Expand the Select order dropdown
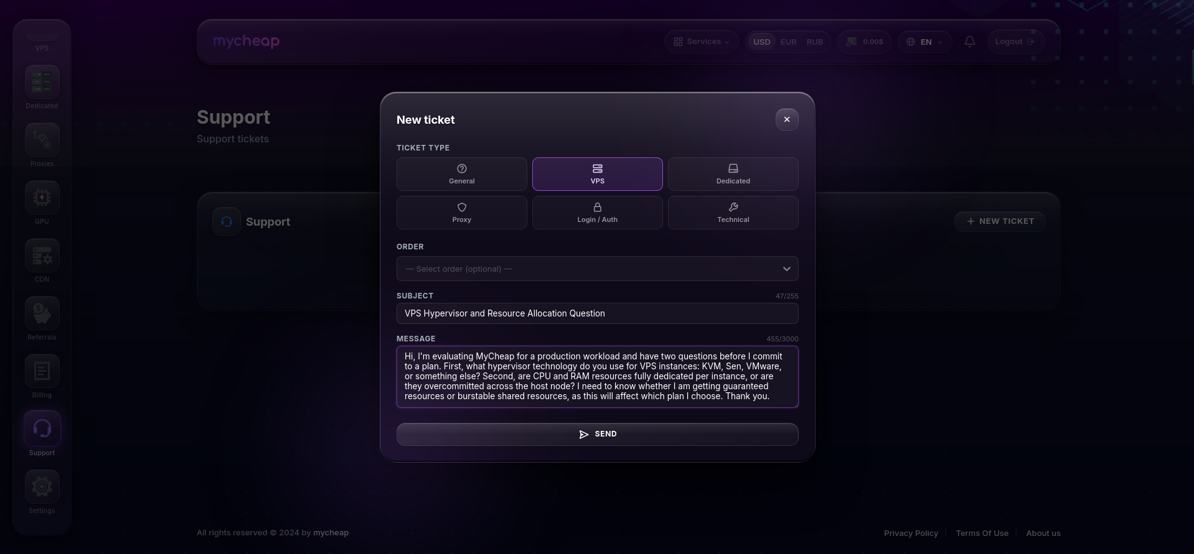 [x=598, y=269]
